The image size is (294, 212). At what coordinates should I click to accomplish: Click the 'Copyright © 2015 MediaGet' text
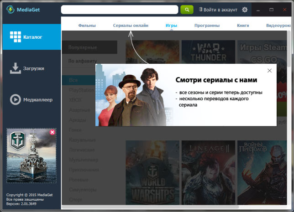pyautogui.click(x=29, y=195)
